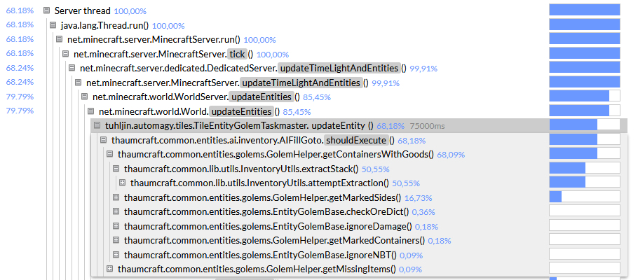638x280 pixels.
Task: Expand the GolemHelper.getMissingItems() node
Action: click(x=109, y=269)
